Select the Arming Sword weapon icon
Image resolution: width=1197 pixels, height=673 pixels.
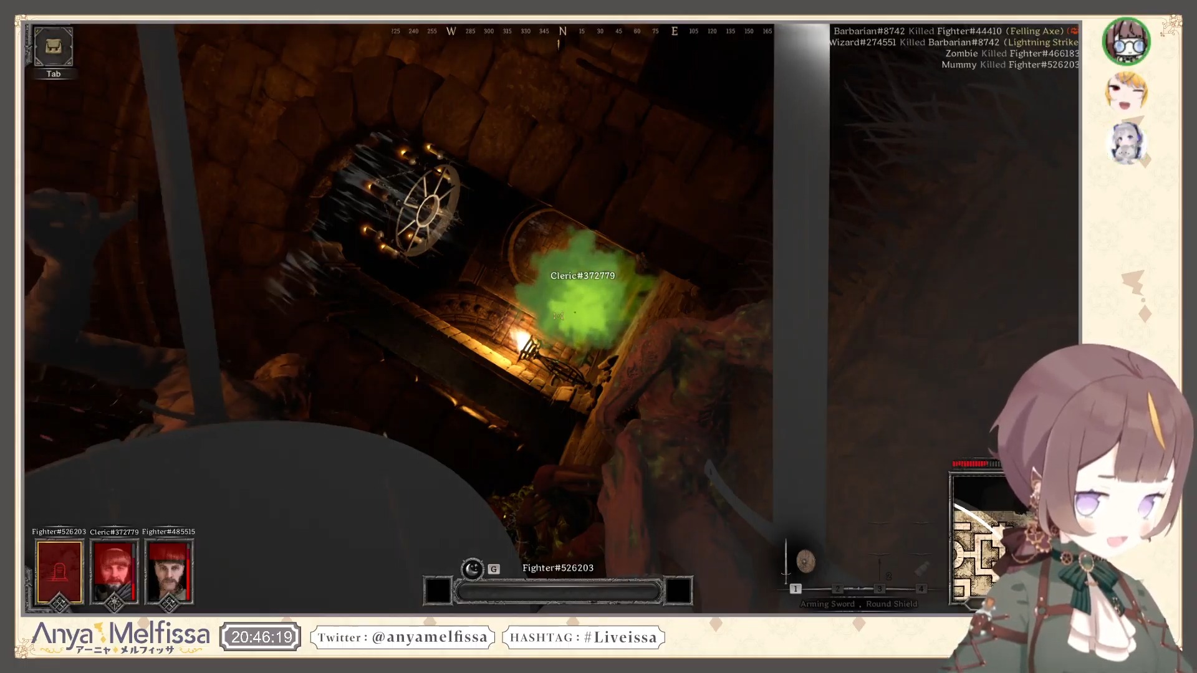click(x=786, y=561)
